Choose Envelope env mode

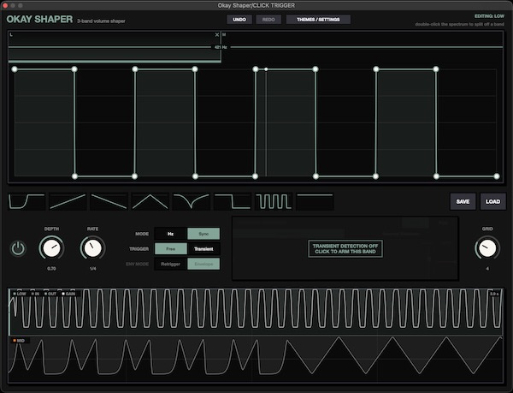pos(203,264)
